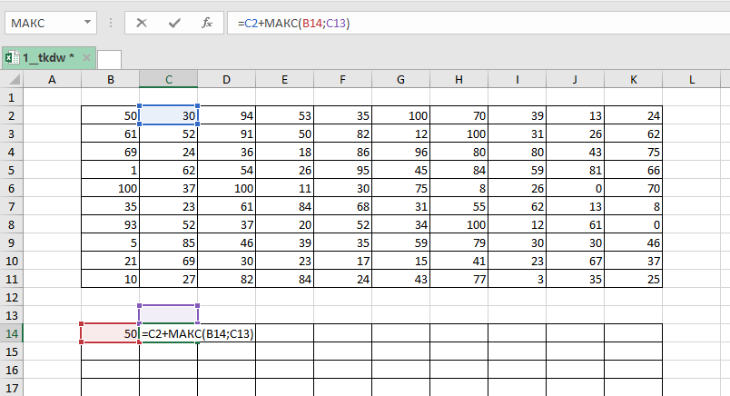Click cell C2 containing 30
730x396 pixels.
(168, 115)
